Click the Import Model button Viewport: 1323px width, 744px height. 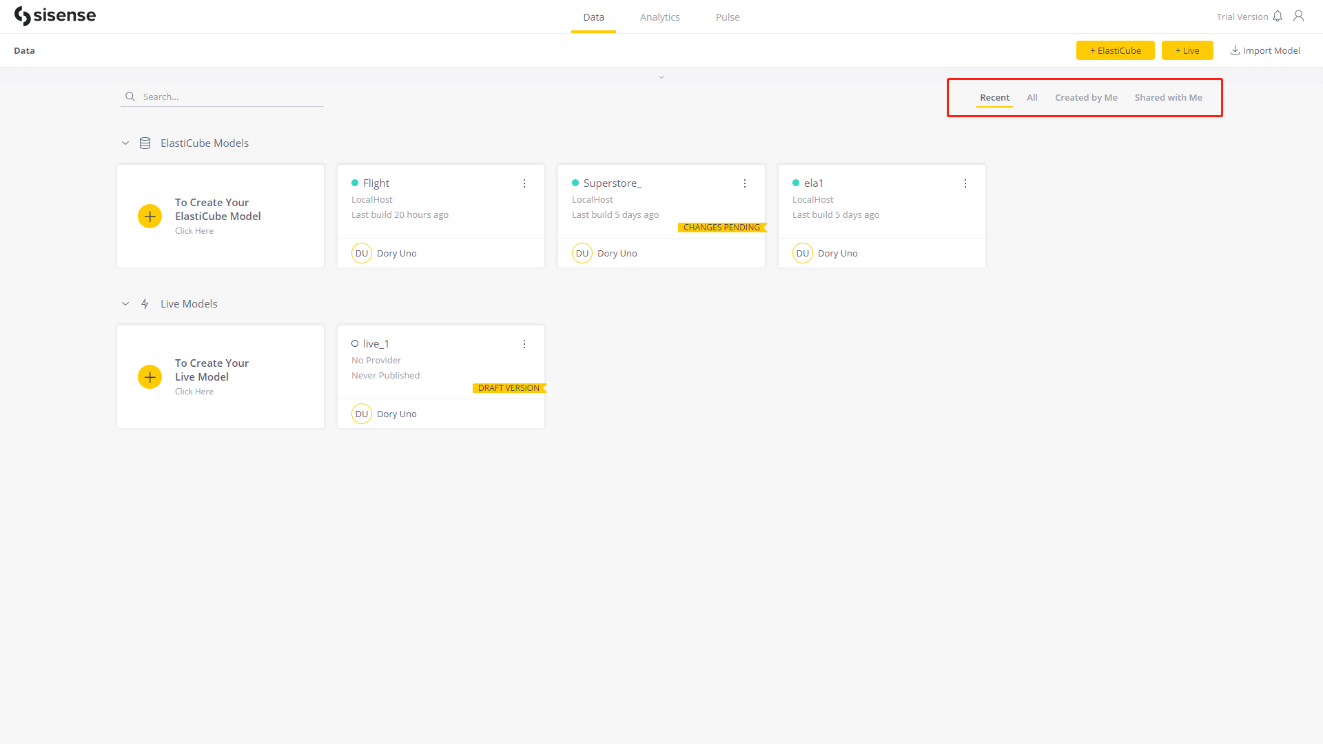coord(1265,50)
